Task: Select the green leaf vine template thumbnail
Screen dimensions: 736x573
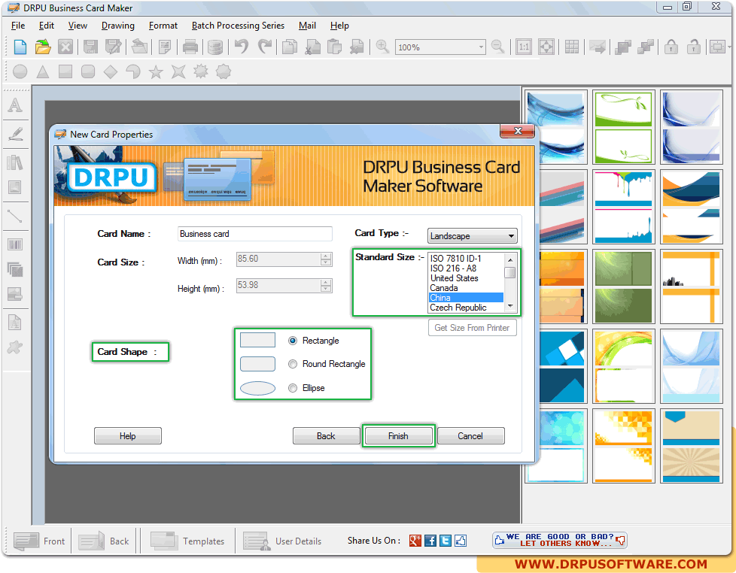Action: point(623,127)
